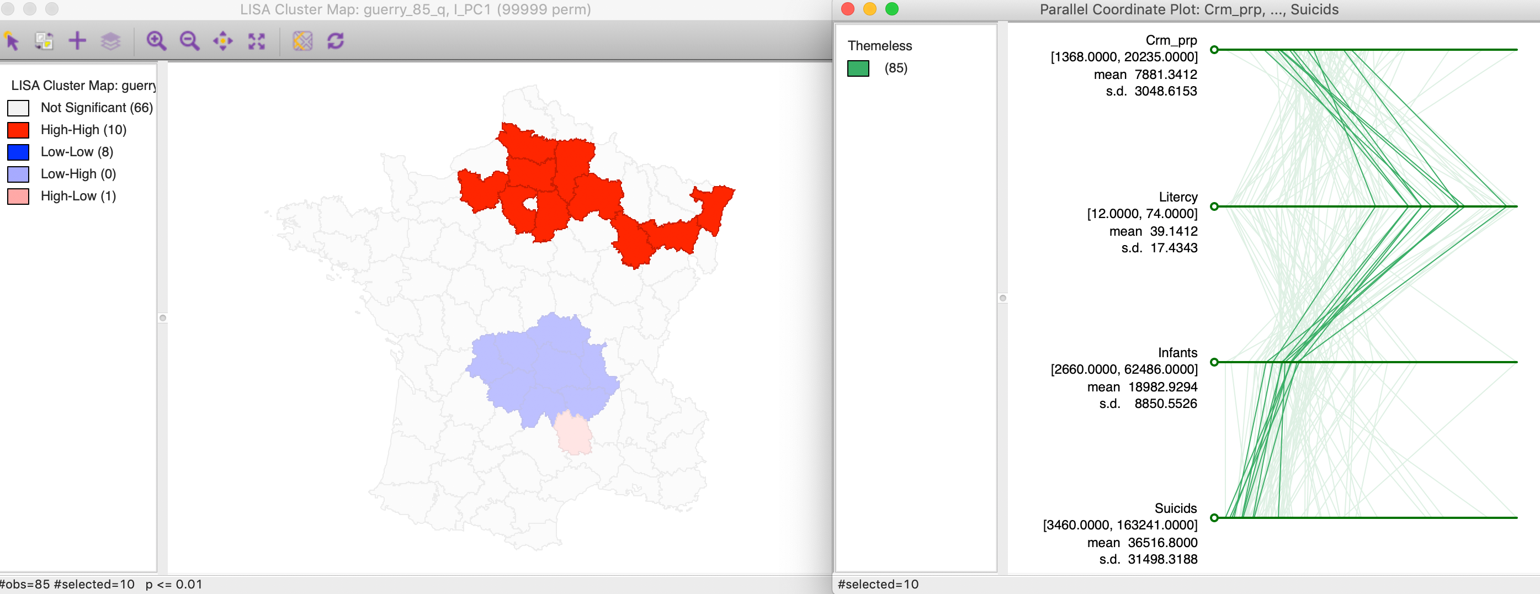Click the Infants axis handle circle
Screen dimensions: 1540x594
(x=1214, y=362)
